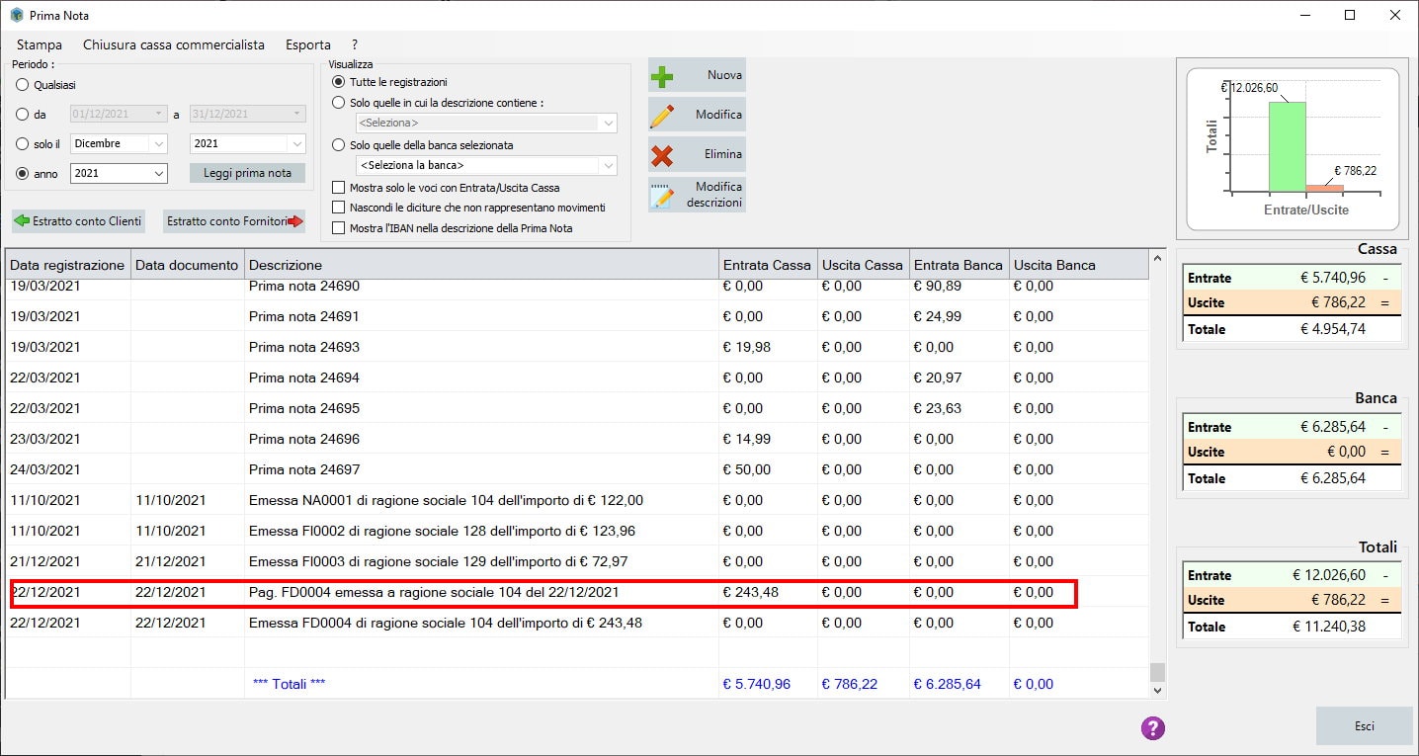The width and height of the screenshot is (1419, 756).
Task: Select the 'Prima nota 24693' row
Action: click(577, 347)
